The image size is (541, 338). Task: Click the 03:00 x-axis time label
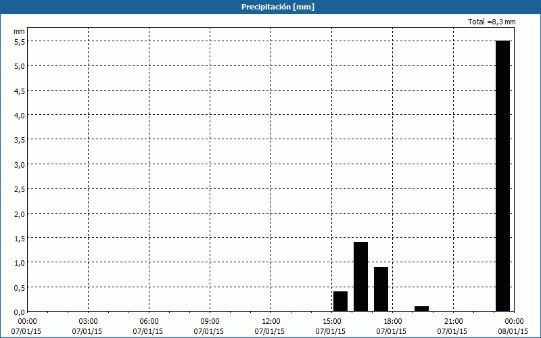(89, 322)
